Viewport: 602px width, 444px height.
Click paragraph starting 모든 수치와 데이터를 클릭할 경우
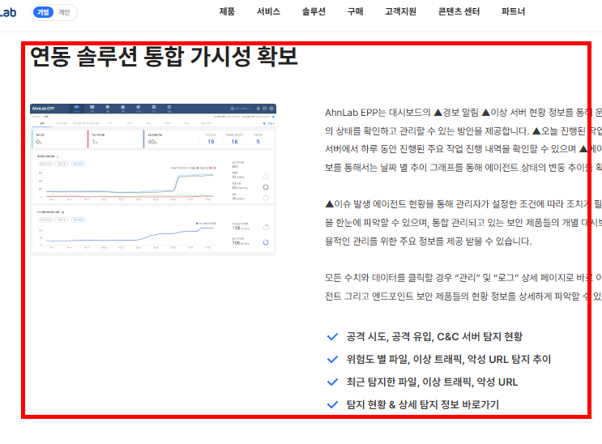[x=463, y=287]
